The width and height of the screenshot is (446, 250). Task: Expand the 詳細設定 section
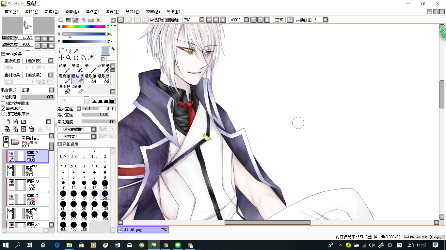[x=60, y=144]
